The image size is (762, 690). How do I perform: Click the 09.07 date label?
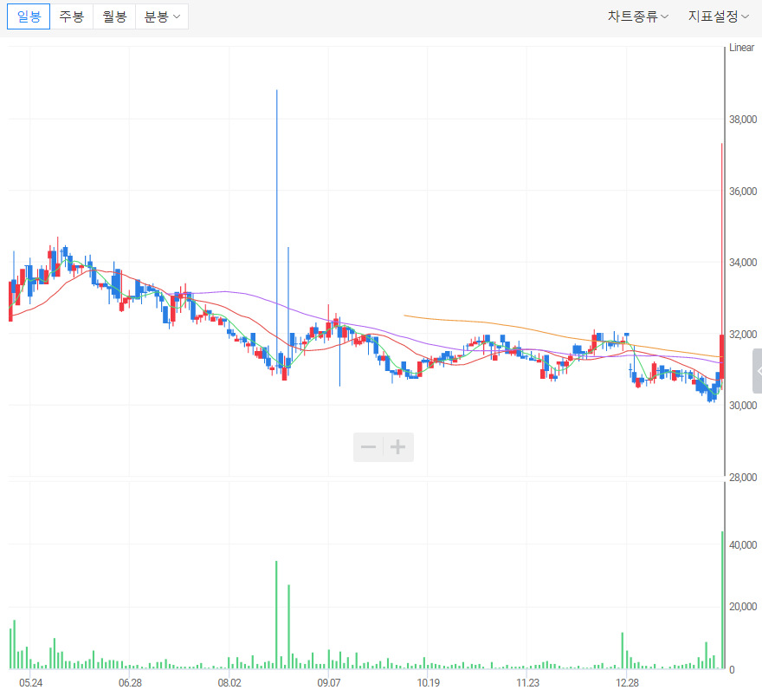pyautogui.click(x=329, y=683)
